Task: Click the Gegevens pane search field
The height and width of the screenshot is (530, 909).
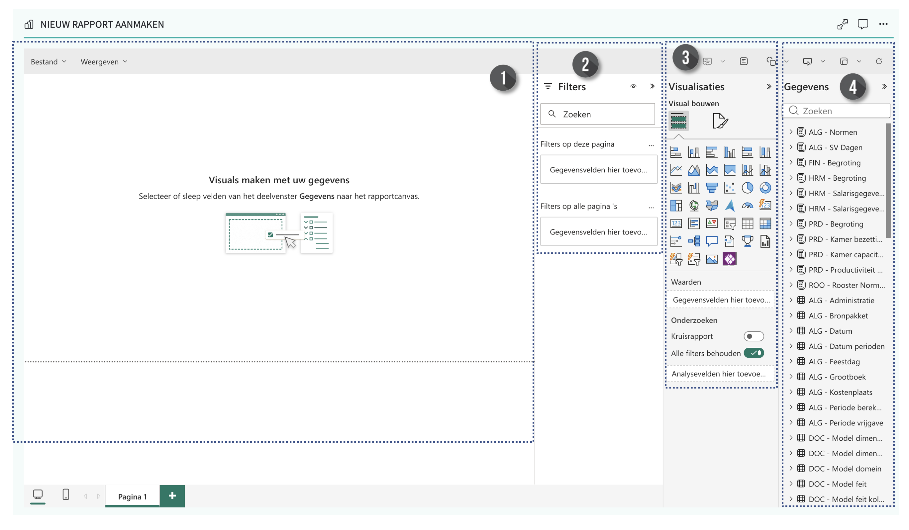Action: pos(841,111)
